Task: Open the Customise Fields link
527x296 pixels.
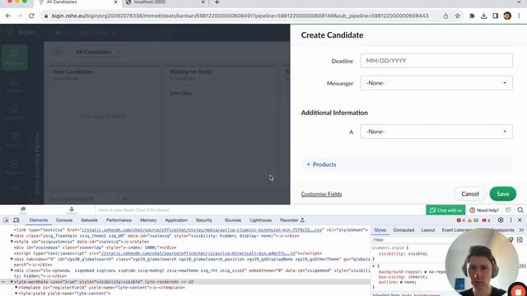Action: coord(321,194)
